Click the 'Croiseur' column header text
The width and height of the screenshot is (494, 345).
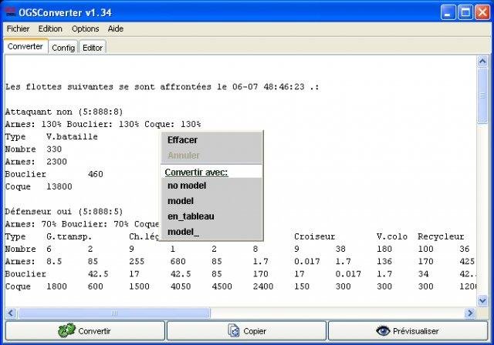314,236
